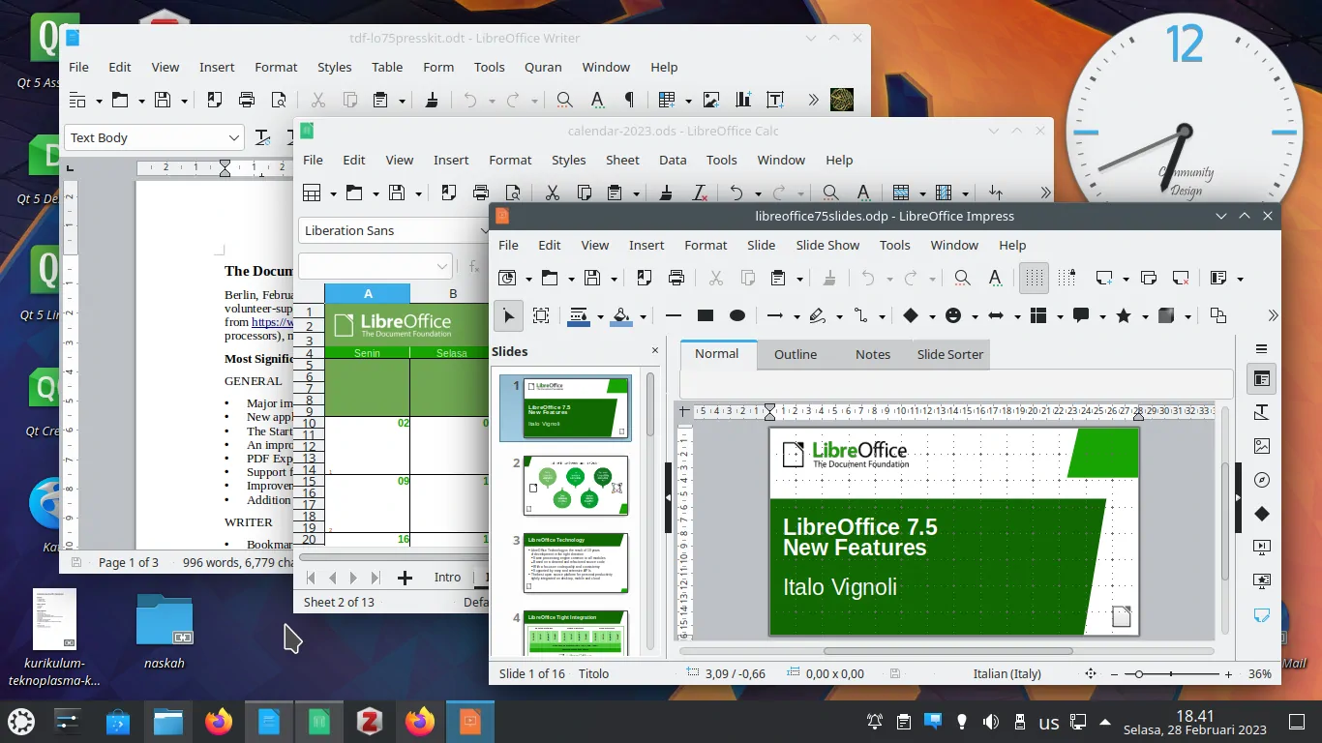Image resolution: width=1322 pixels, height=743 pixels.
Task: Open the Slide Show menu
Action: pyautogui.click(x=827, y=246)
